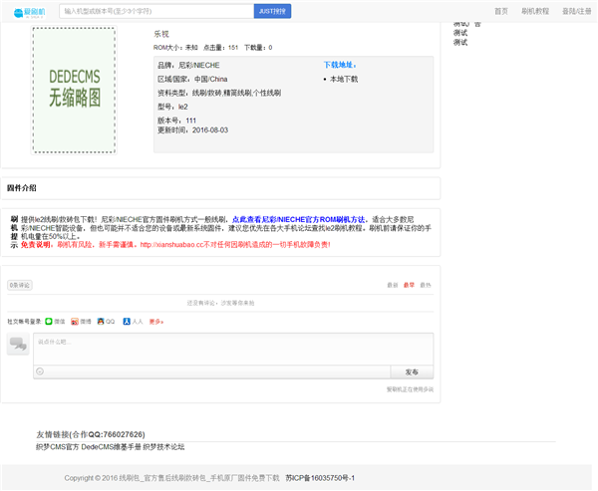Open the DedeCMS维基手册 friend link
The image size is (598, 491).
coord(111,447)
